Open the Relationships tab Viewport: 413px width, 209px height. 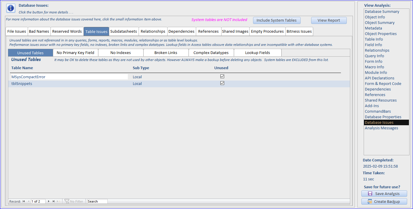click(153, 32)
